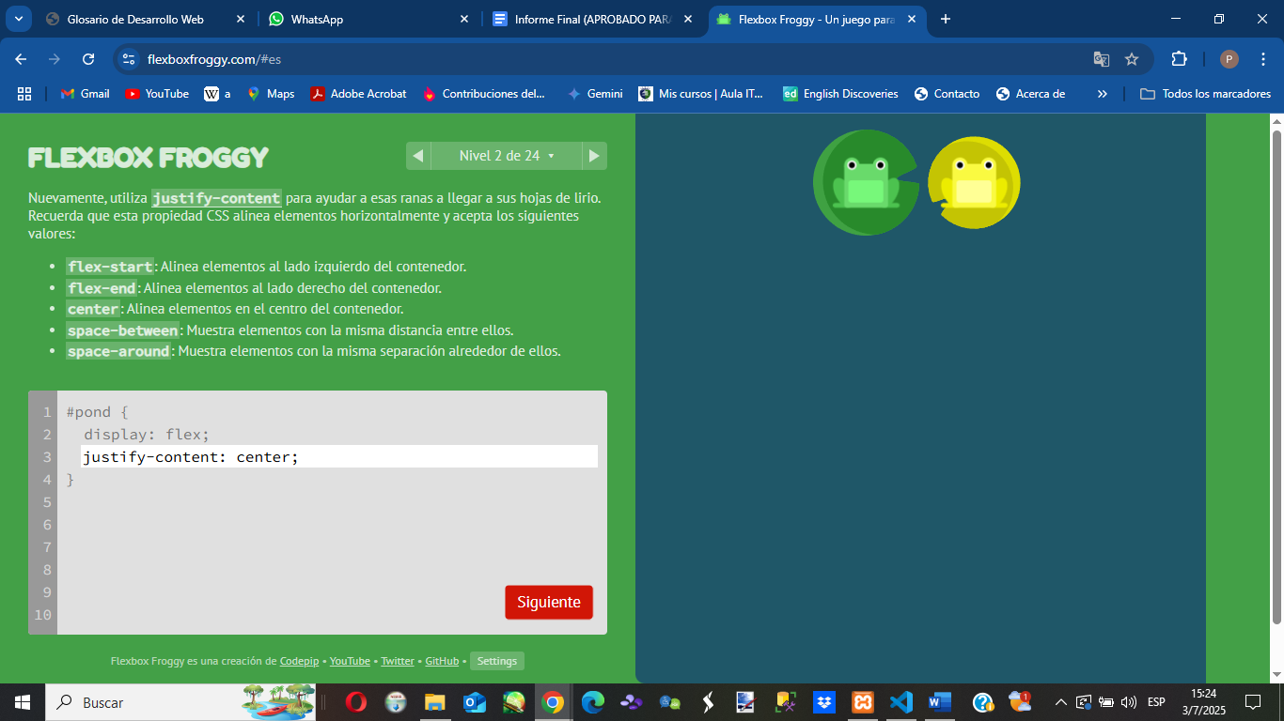Close the WhatsApp tab
This screenshot has height=721, width=1284.
[464, 19]
